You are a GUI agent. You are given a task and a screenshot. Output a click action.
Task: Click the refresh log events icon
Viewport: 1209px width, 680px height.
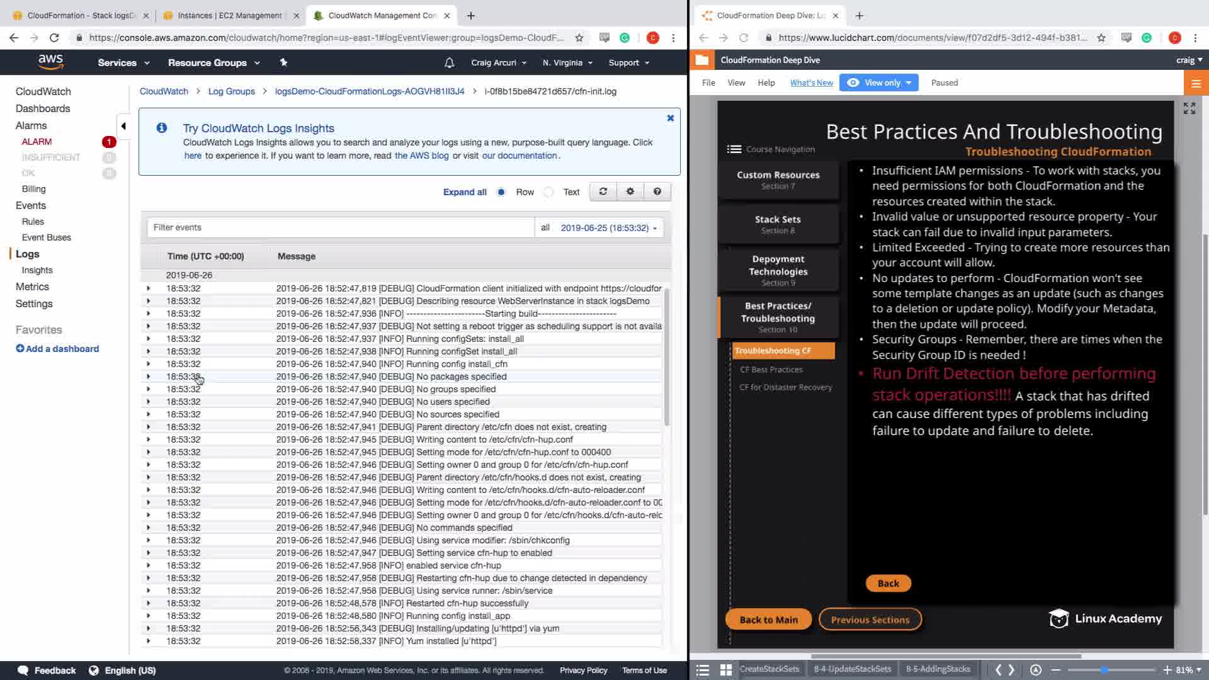pos(603,191)
